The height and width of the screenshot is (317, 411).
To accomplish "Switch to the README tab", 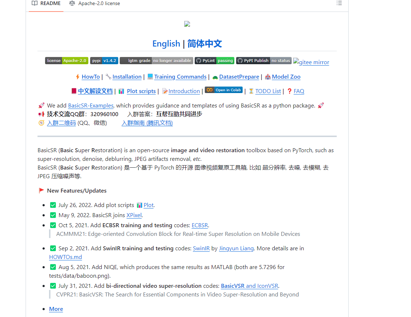I will click(46, 4).
